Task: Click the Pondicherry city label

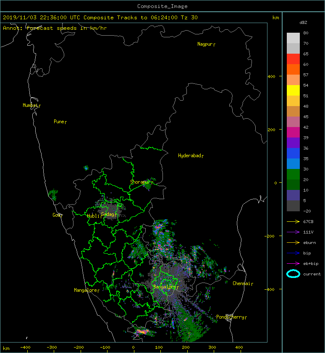Action: pyautogui.click(x=230, y=317)
